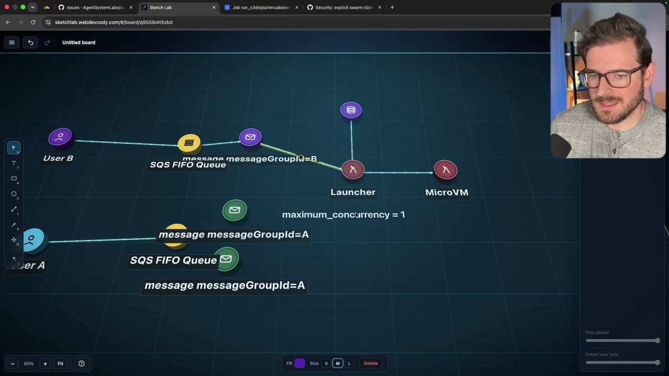
Task: Select the sparkle tool in the toolbar
Action: 14,258
